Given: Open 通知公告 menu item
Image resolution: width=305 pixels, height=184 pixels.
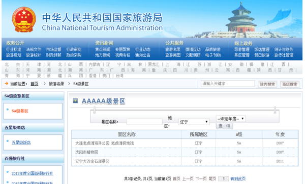Looking at the screenshot, I should pyautogui.click(x=143, y=55).
